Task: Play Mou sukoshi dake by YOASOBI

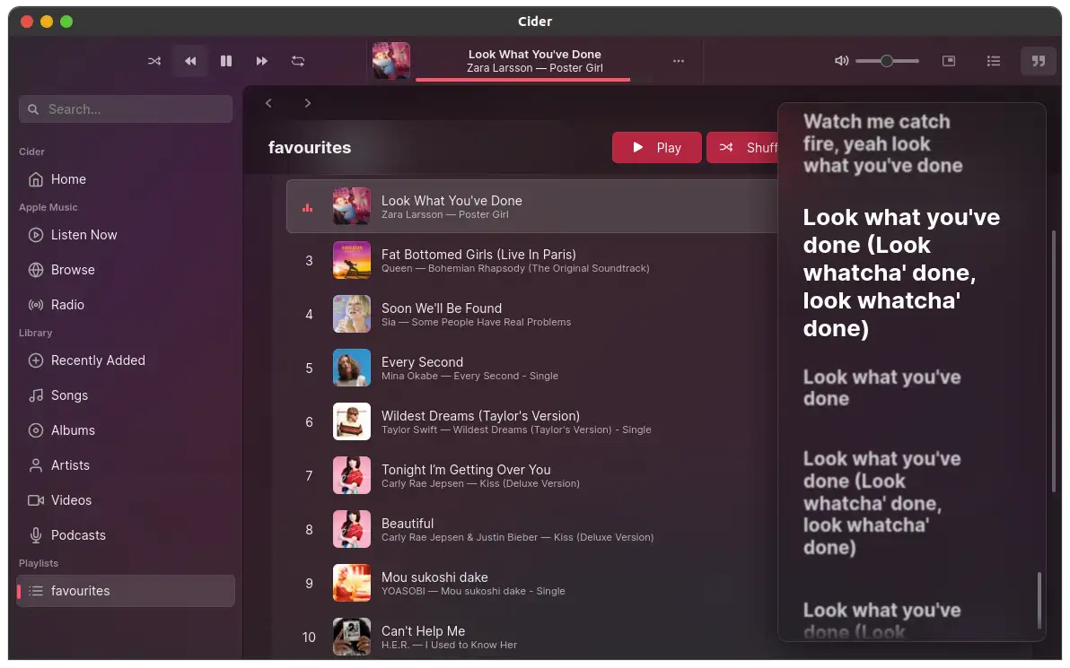Action: click(x=531, y=584)
